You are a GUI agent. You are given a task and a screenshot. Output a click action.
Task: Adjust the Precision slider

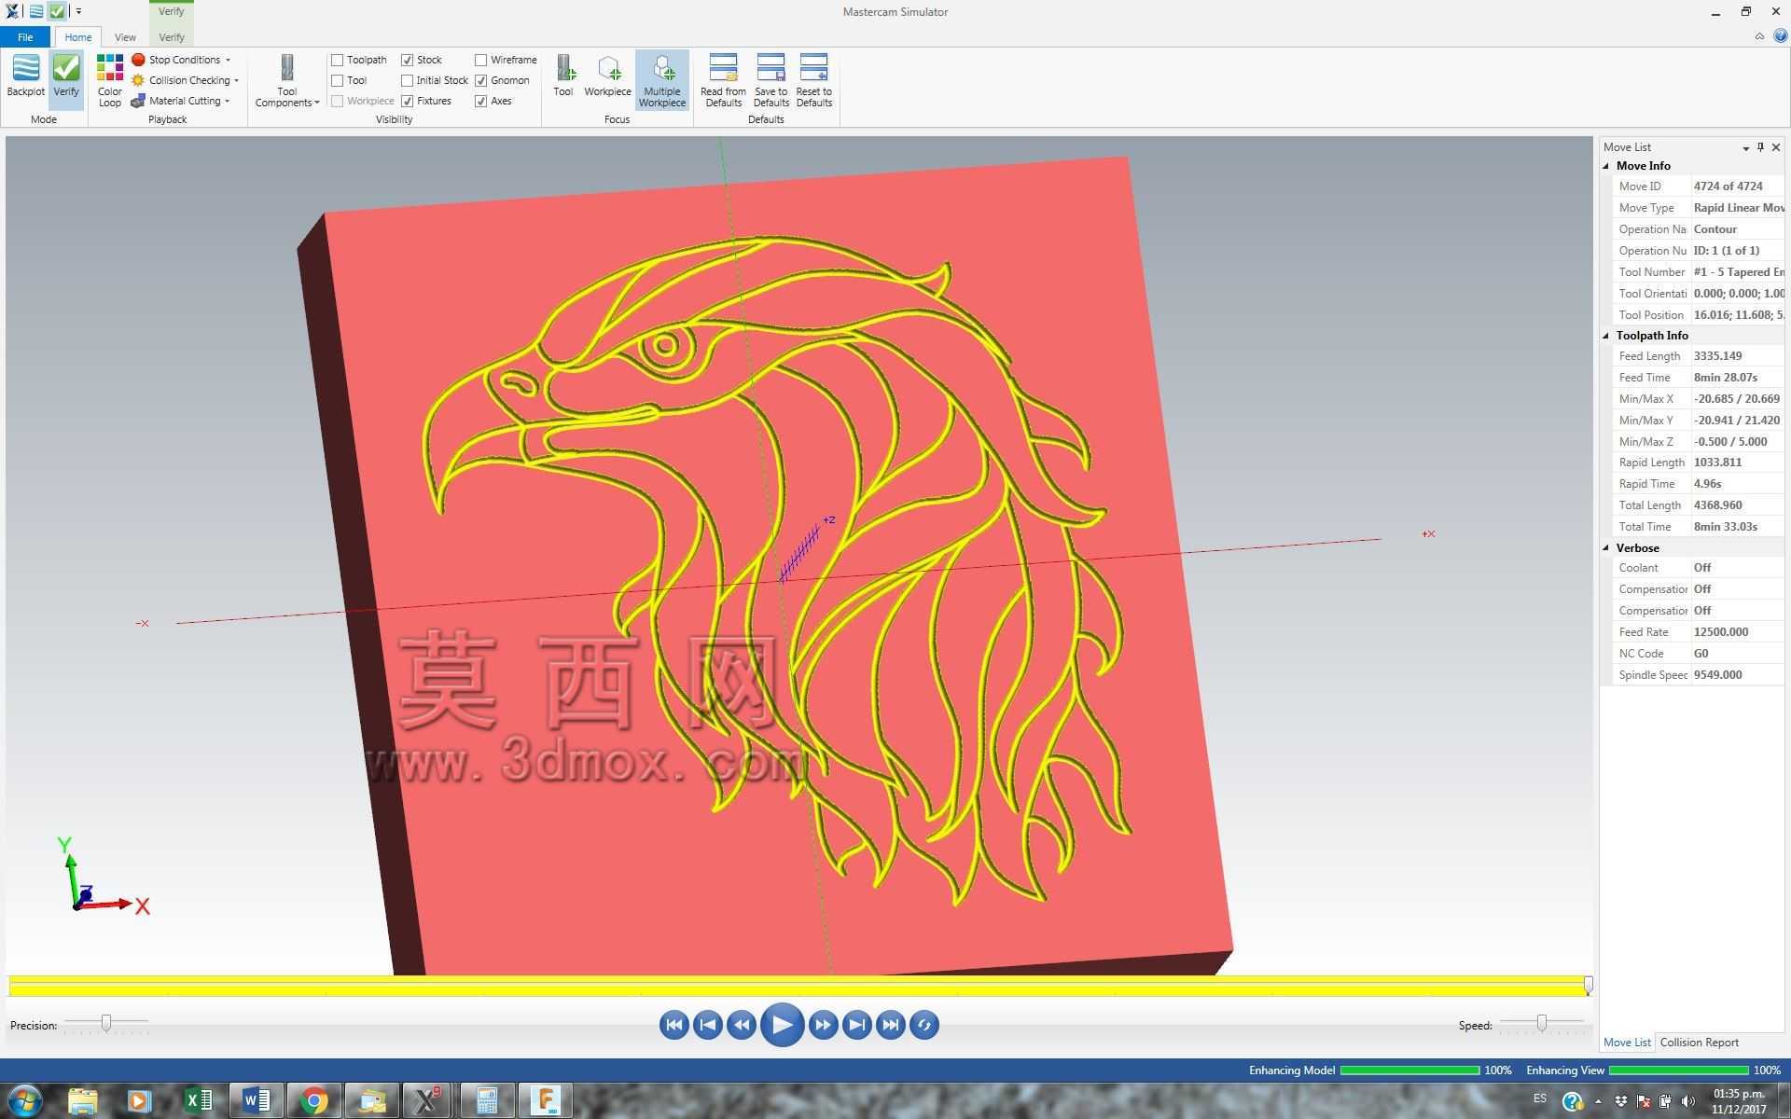coord(106,1024)
